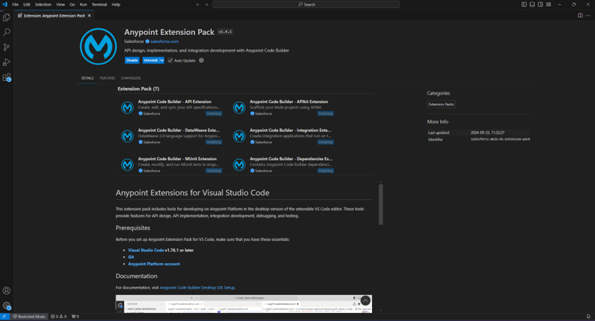This screenshot has height=321, width=595.
Task: Open the Visual Studio Code prerequisite link
Action: (146, 250)
